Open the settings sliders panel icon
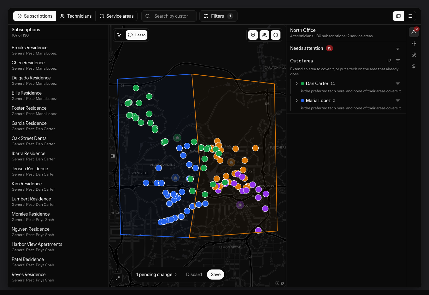Image resolution: width=429 pixels, height=295 pixels. click(x=414, y=43)
